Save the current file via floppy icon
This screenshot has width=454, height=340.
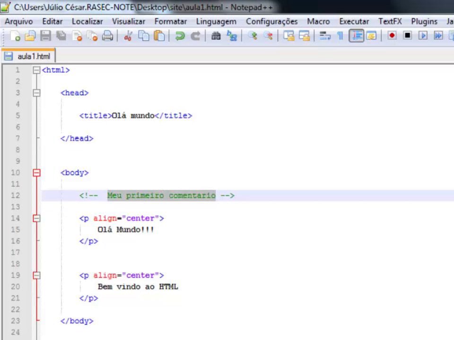[45, 36]
